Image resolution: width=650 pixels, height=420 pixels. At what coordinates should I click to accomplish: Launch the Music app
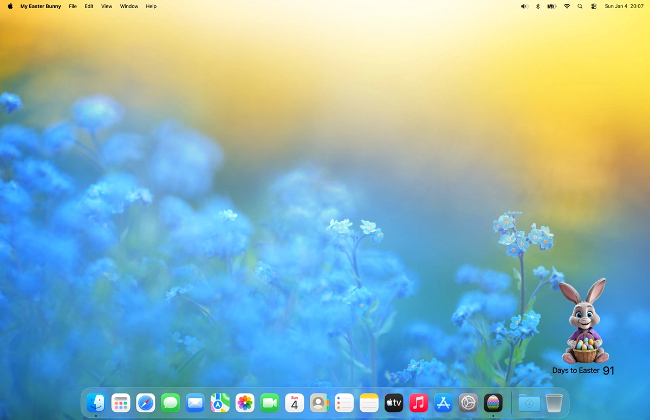(x=418, y=403)
